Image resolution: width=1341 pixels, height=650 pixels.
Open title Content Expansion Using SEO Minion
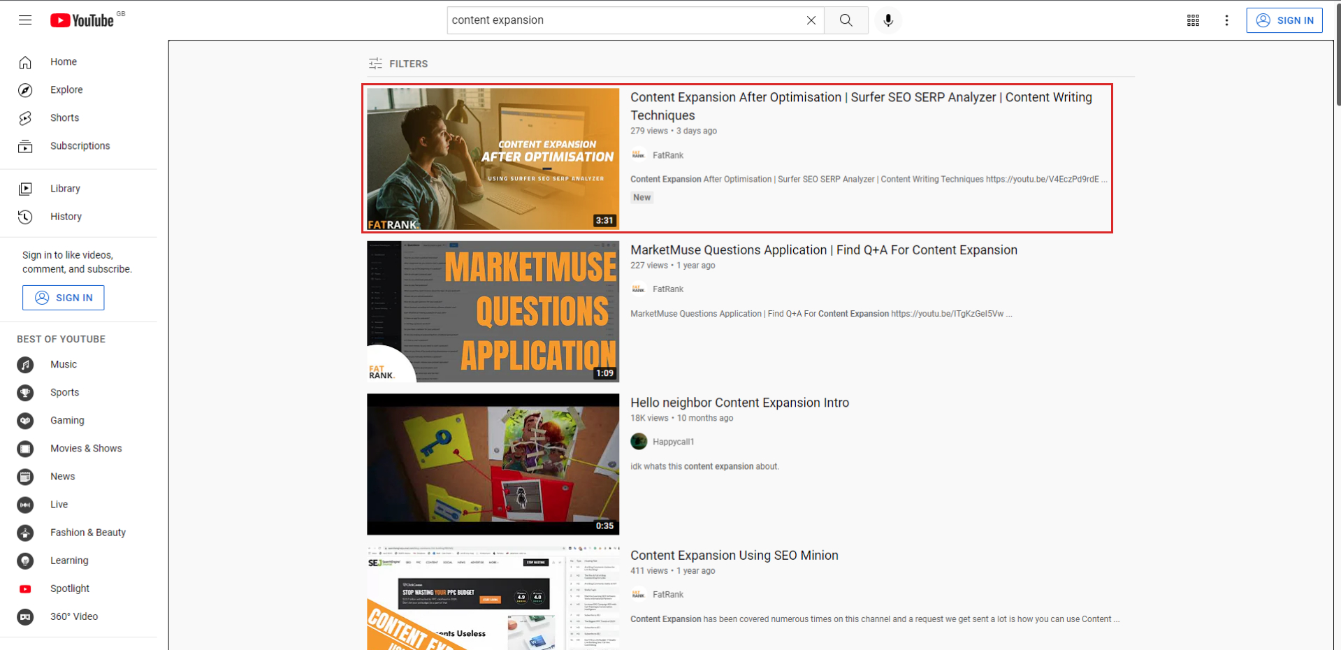click(734, 556)
